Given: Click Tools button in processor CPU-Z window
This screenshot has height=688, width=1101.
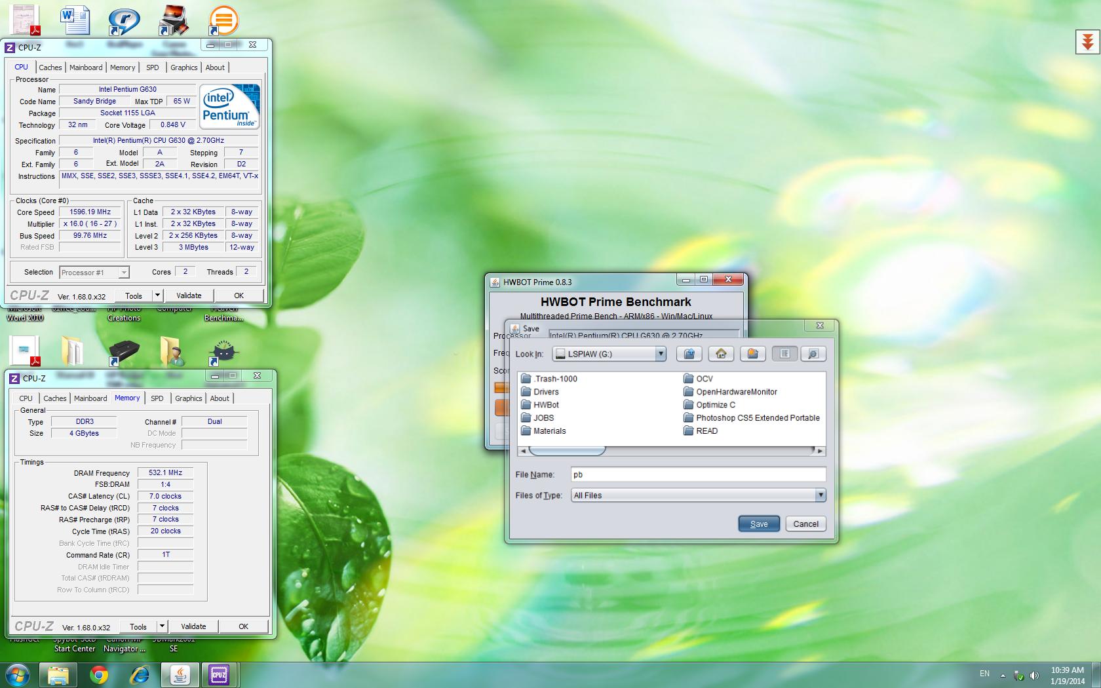Looking at the screenshot, I should point(134,296).
